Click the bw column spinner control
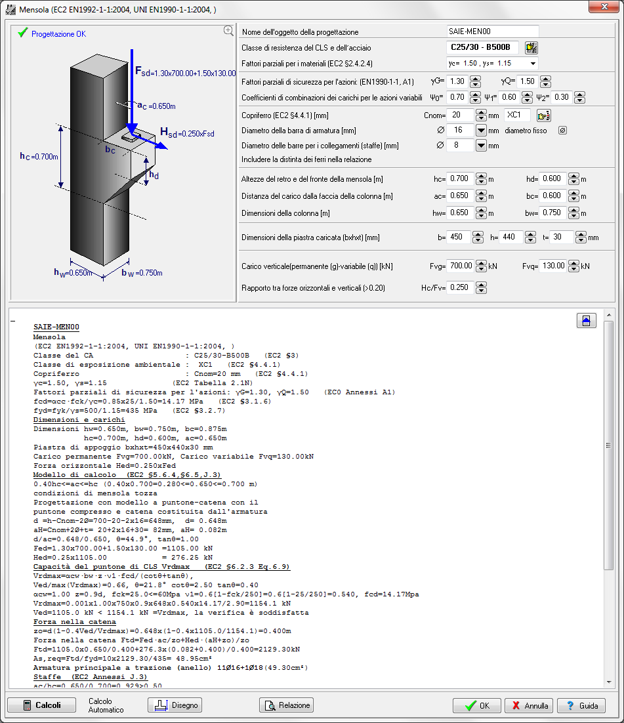Image resolution: width=624 pixels, height=723 pixels. 573,213
